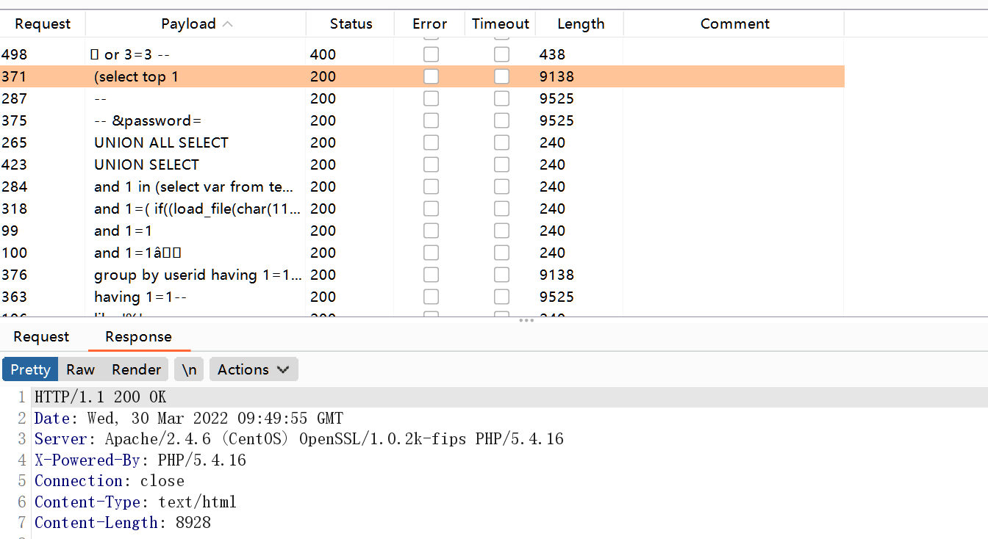Viewport: 988px width, 539px height.
Task: Click the Server header line
Action: [299, 439]
